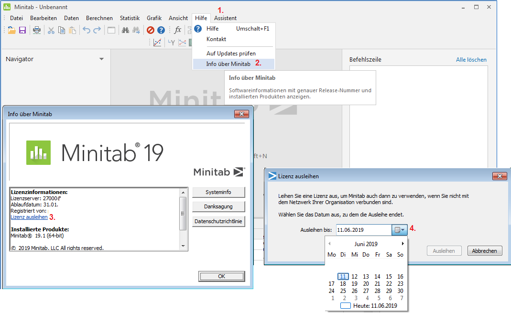This screenshot has width=511, height=324.
Task: Go to the previous month in calendar
Action: click(329, 244)
